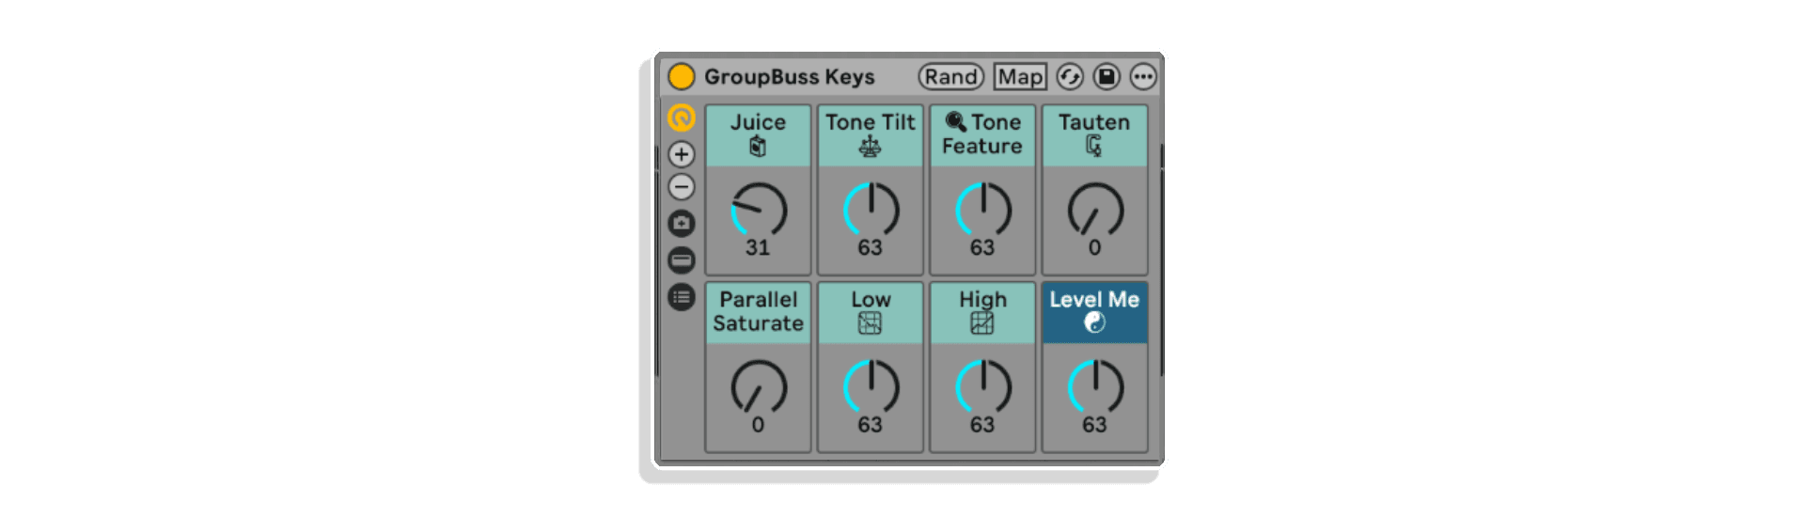Toggle the yellow macro controls view icon

682,118
